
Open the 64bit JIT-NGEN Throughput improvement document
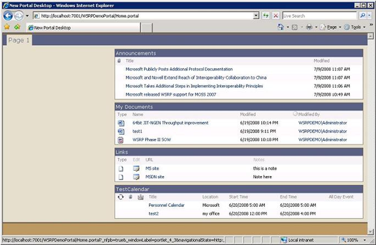pyautogui.click(x=170, y=123)
